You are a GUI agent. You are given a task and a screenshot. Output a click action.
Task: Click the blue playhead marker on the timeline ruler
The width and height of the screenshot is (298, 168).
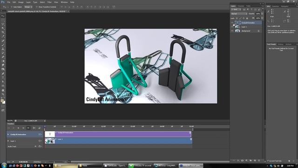(x=45, y=126)
